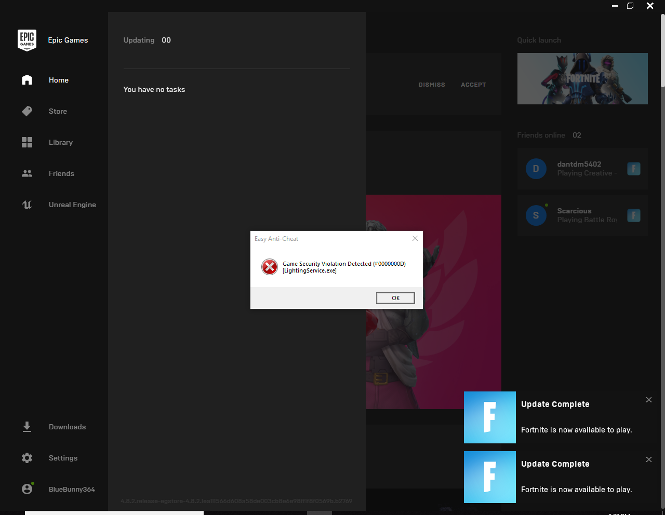Click Fortnite icon next to Scarcious

point(634,215)
